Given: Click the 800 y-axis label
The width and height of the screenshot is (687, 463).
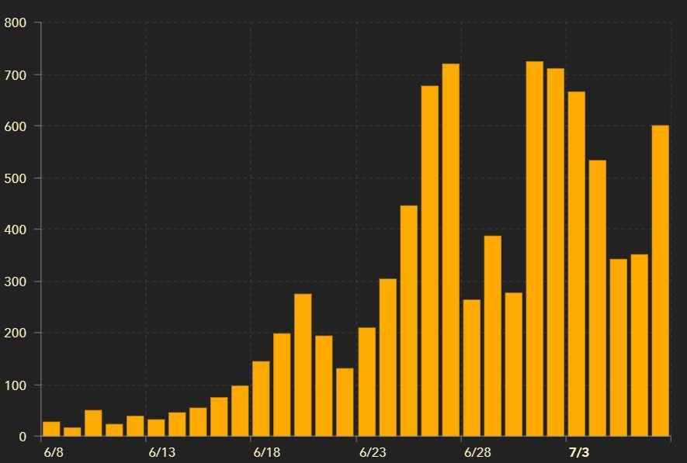Looking at the screenshot, I should click(x=16, y=23).
